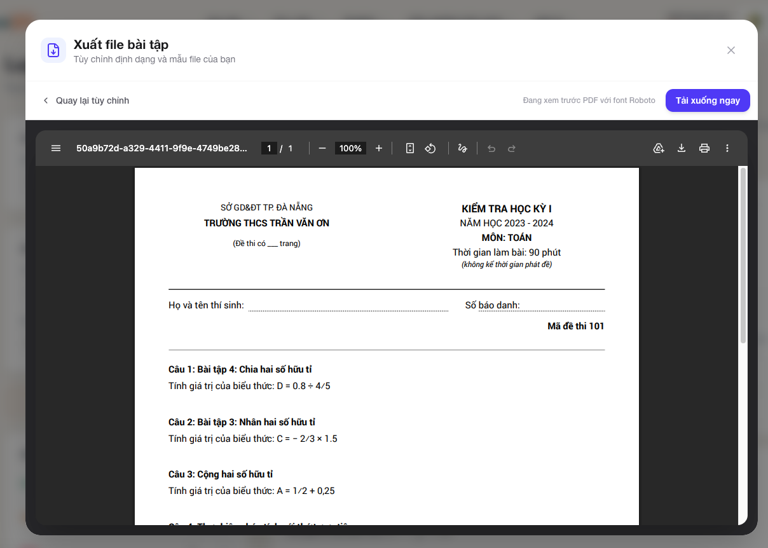Screen dimensions: 768x548
Task: Save the PDF to Google Drive
Action: (659, 148)
